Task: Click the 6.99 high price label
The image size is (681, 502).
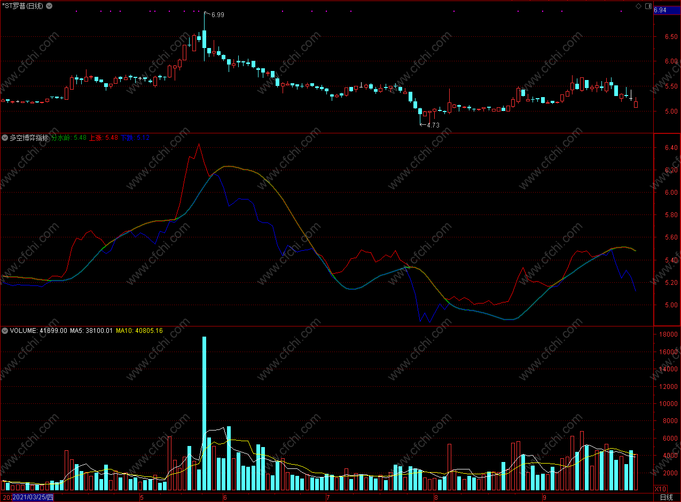Action: pos(217,15)
